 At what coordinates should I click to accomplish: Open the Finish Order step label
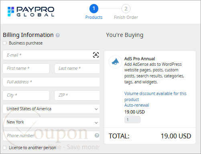[126, 17]
